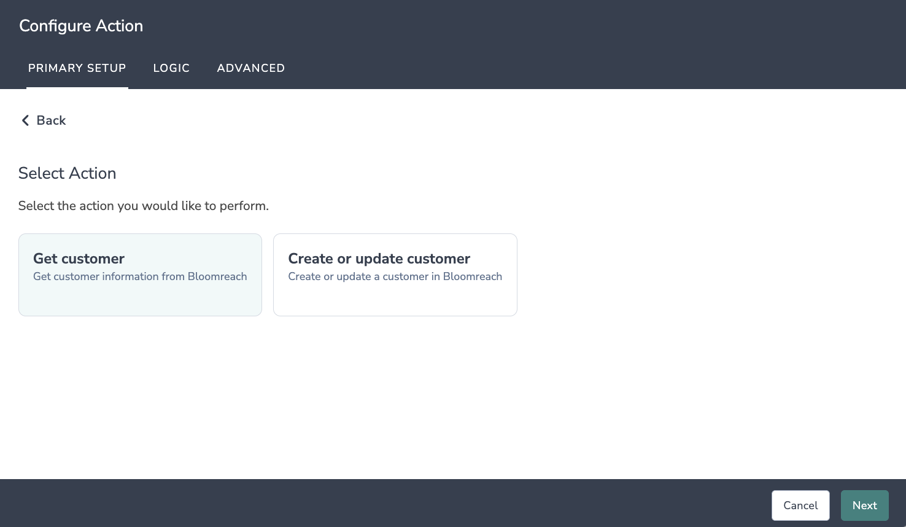Choose the Create or update customer card
The width and height of the screenshot is (906, 527).
tap(395, 275)
